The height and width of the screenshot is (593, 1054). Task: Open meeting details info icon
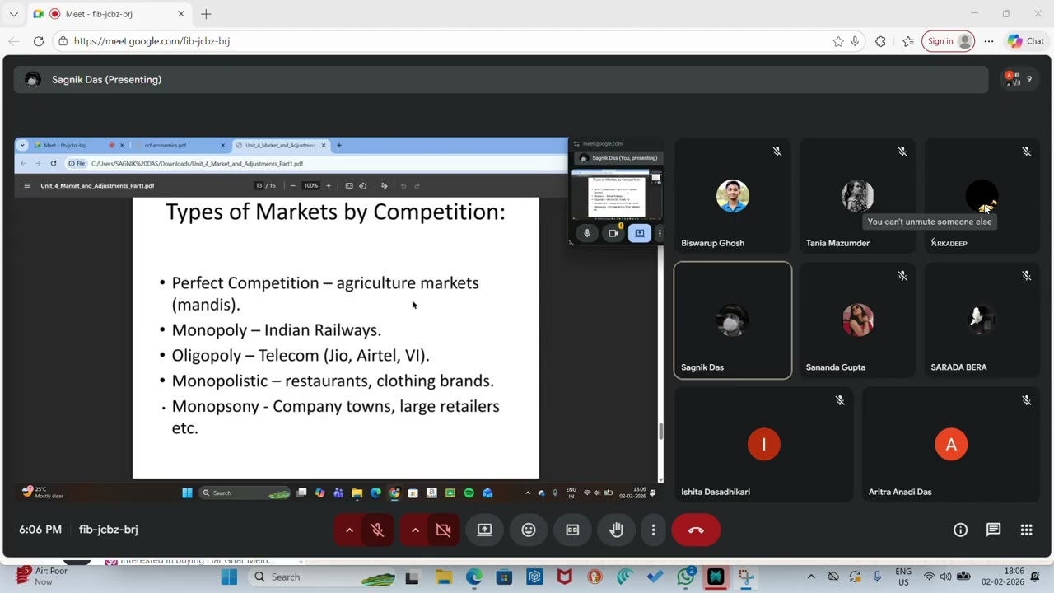[960, 530]
